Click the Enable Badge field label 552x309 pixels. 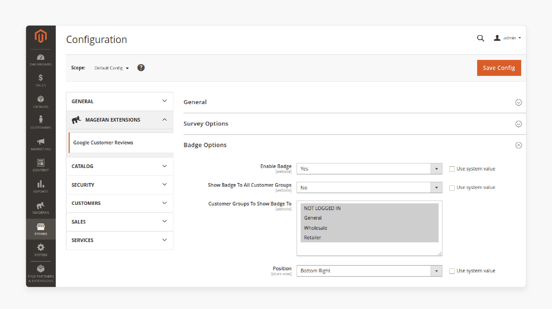pos(276,166)
